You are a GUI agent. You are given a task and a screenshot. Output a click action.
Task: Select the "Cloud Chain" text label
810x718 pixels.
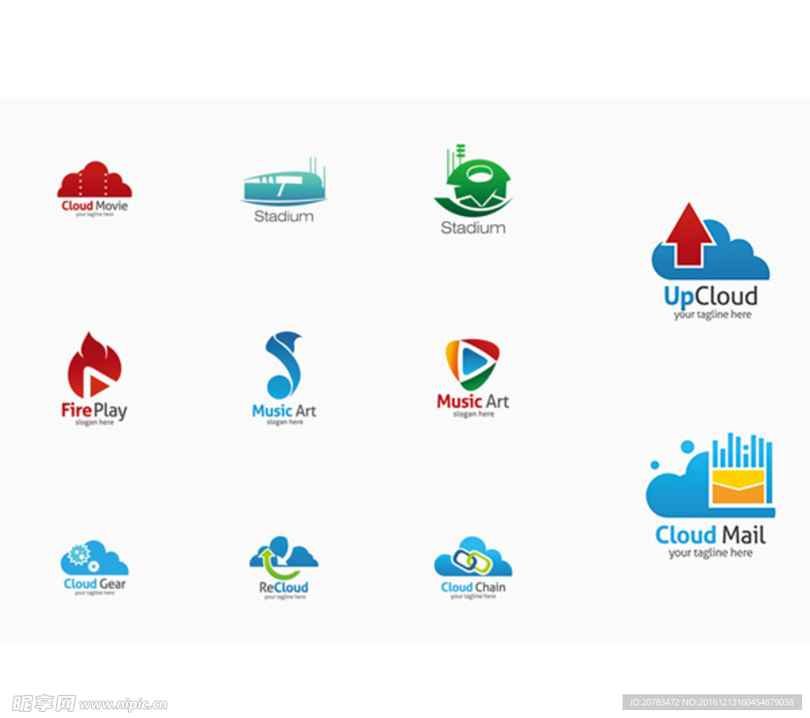click(472, 587)
